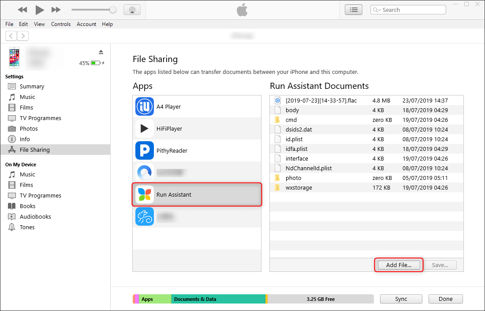Select the 'photo' folder
This screenshot has width=485, height=311.
[366, 178]
